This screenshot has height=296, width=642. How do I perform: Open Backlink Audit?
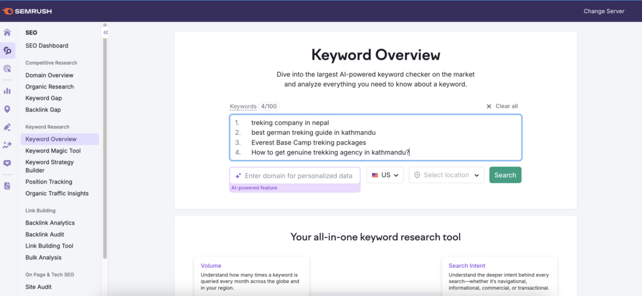[45, 234]
